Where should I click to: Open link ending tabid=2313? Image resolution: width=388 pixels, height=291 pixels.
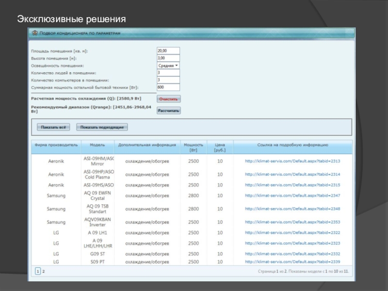point(292,161)
